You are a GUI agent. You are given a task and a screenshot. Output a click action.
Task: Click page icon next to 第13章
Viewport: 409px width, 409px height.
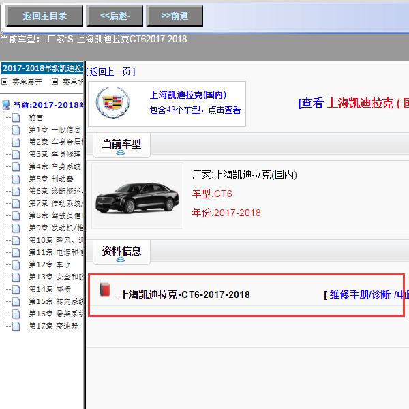pos(16,277)
